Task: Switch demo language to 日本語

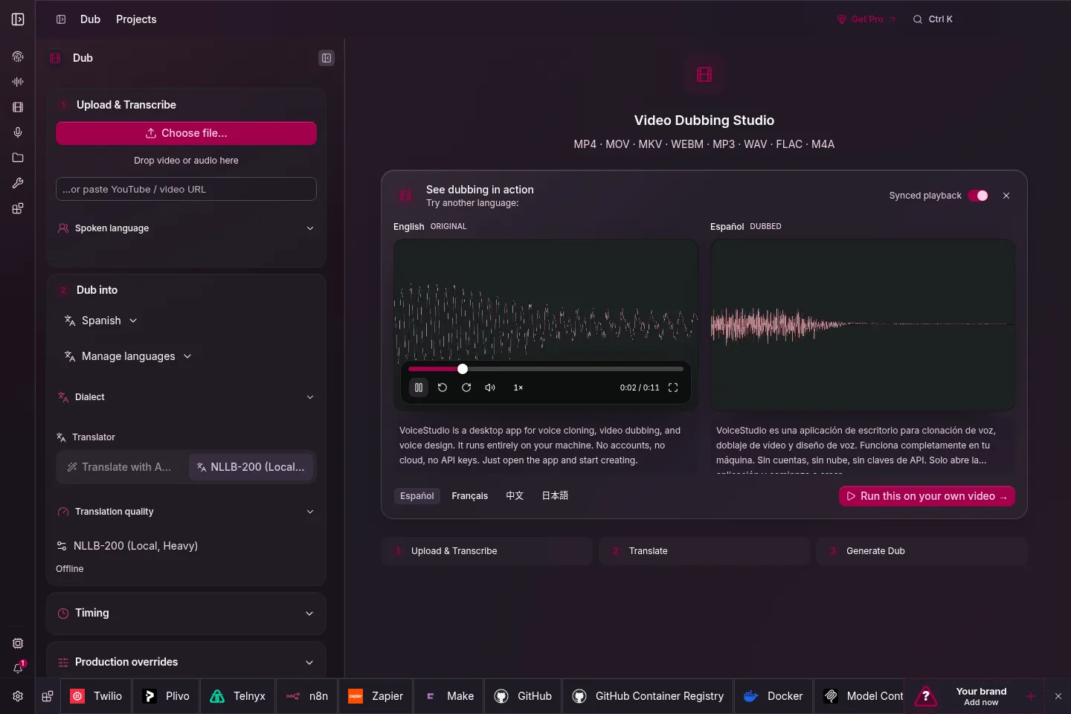Action: [x=555, y=496]
